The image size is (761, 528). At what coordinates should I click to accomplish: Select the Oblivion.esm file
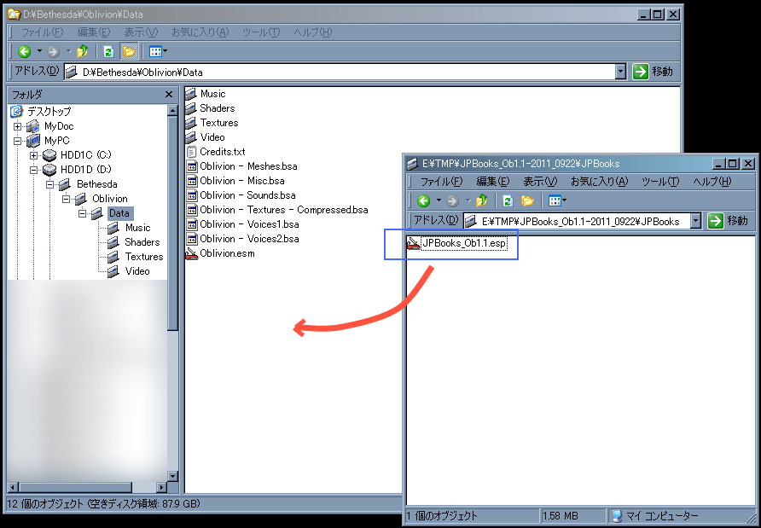coord(227,253)
